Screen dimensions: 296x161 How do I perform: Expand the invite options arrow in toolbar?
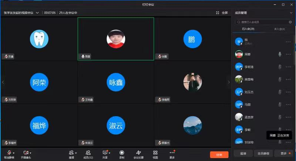pyautogui.click(x=76, y=153)
